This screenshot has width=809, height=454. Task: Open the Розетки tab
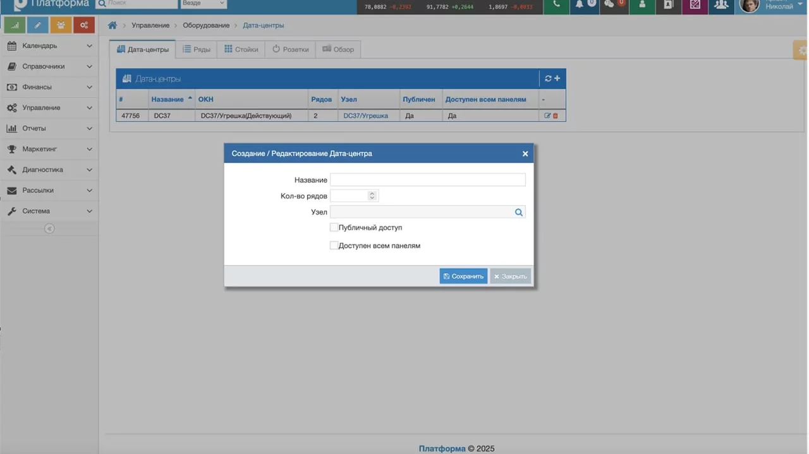pyautogui.click(x=291, y=49)
